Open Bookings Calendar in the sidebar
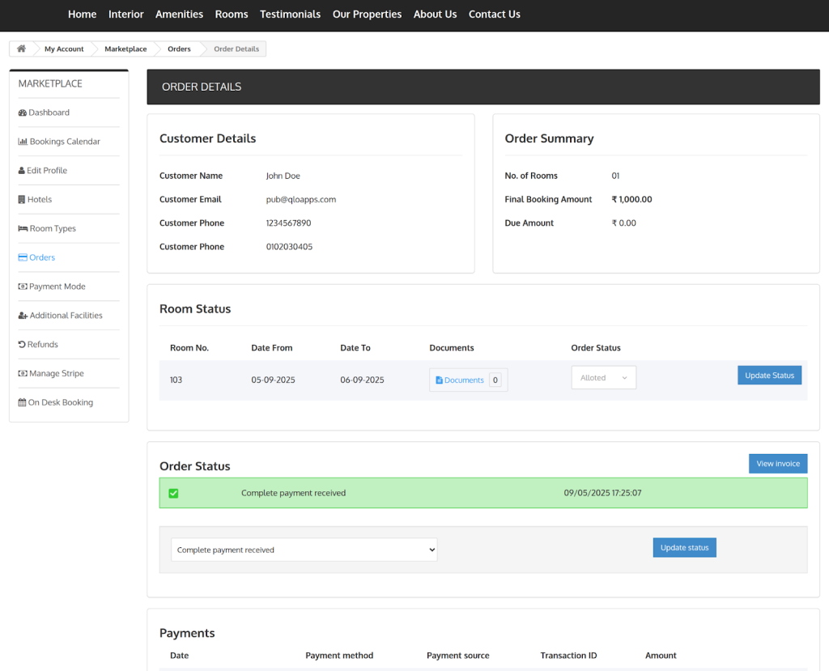This screenshot has width=829, height=671. pyautogui.click(x=65, y=141)
